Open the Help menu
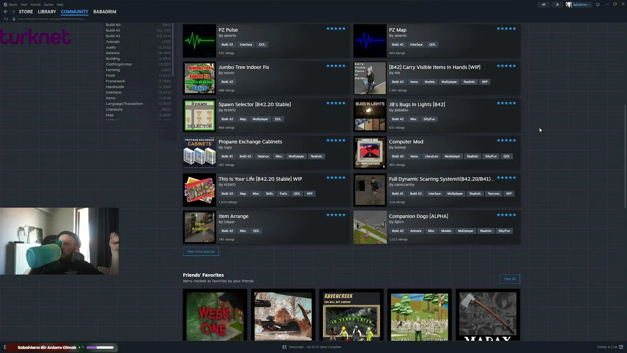Screen dimensions: 627x353 (60, 4)
